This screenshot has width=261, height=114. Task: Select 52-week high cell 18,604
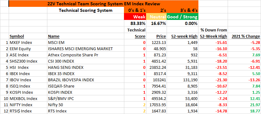[x=183, y=105]
